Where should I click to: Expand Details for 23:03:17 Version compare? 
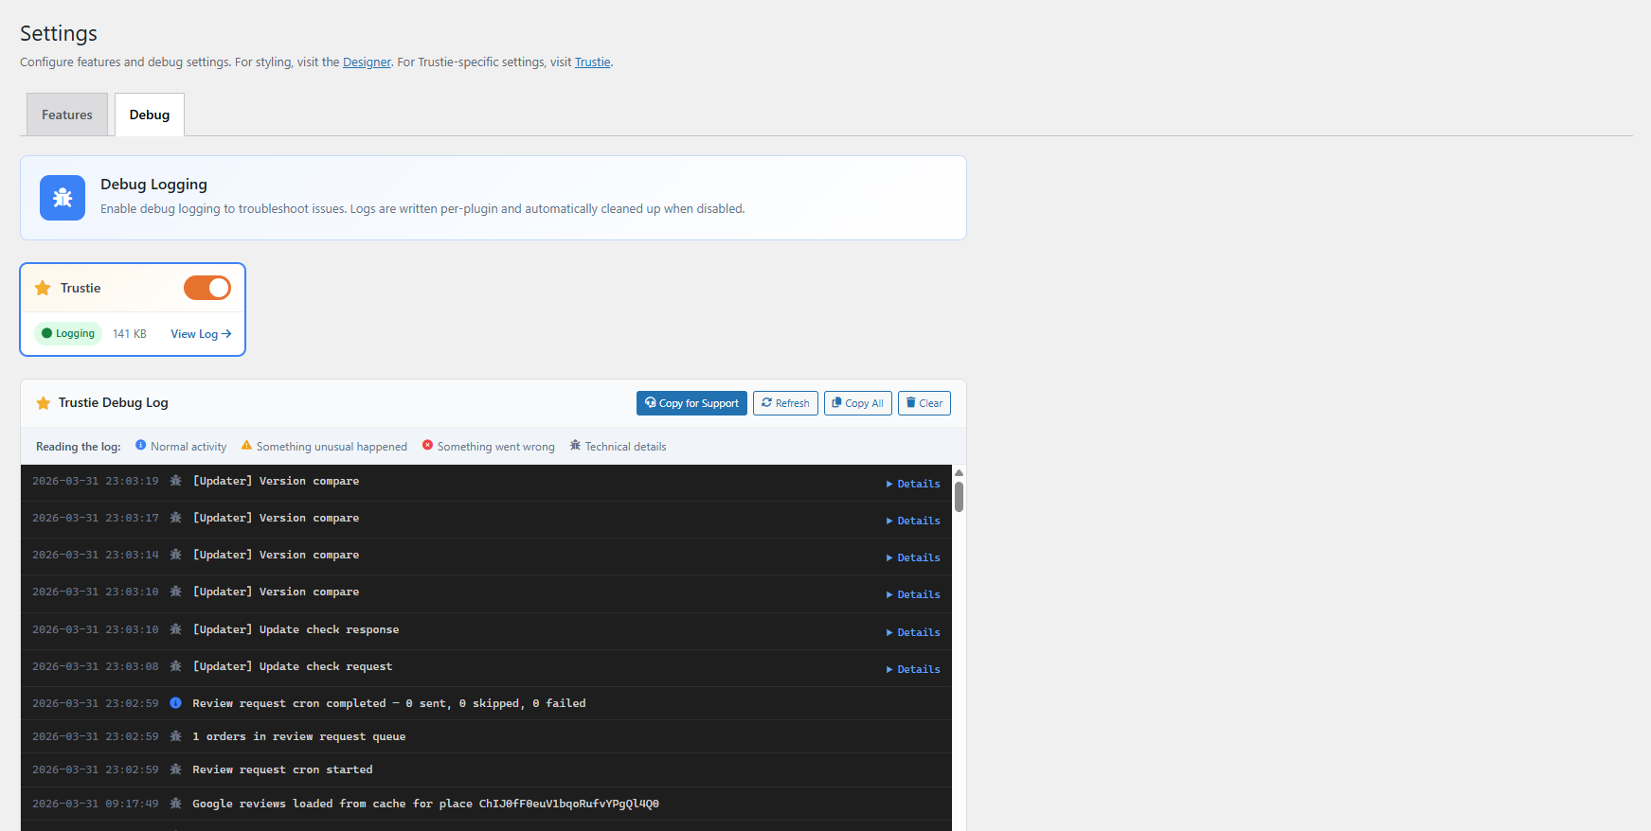pos(913,521)
